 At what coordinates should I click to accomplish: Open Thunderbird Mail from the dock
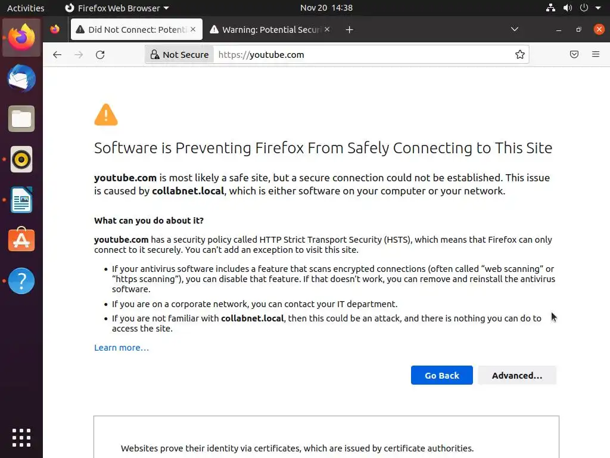click(21, 79)
